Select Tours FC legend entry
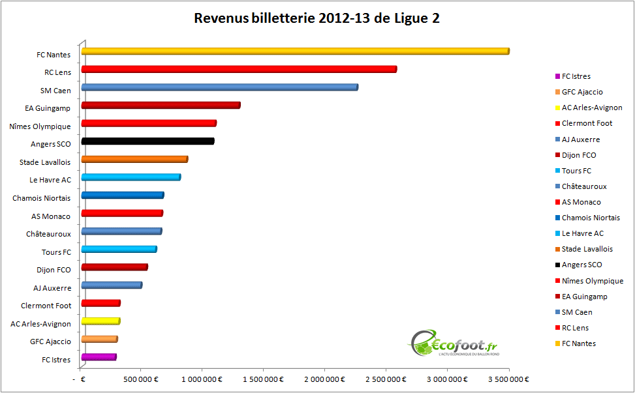Screen dimensions: 635x393 point(573,171)
